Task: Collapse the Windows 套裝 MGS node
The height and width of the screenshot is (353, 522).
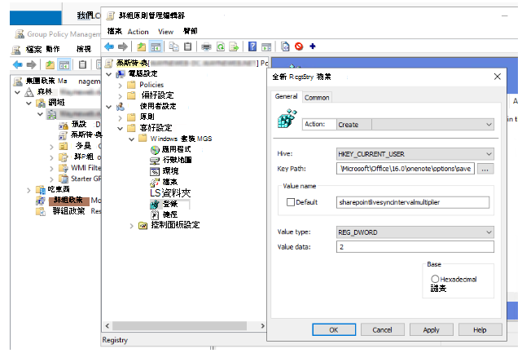Action: click(x=131, y=139)
